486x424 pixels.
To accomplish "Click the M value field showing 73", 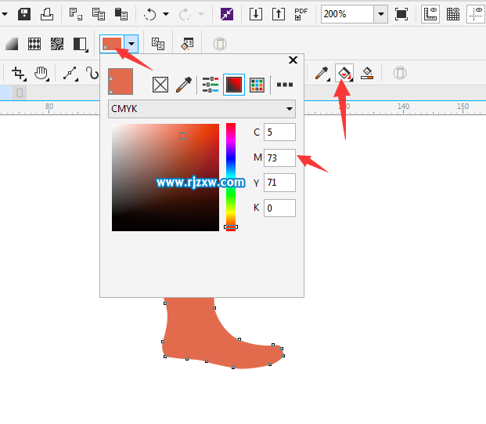I will coord(279,158).
